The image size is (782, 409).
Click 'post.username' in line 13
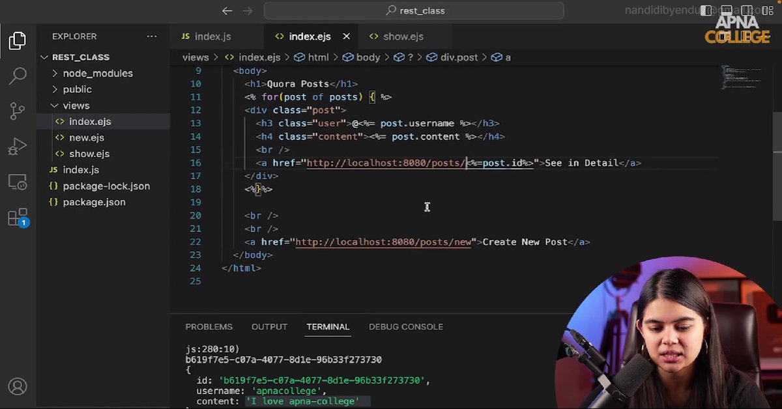pos(417,123)
